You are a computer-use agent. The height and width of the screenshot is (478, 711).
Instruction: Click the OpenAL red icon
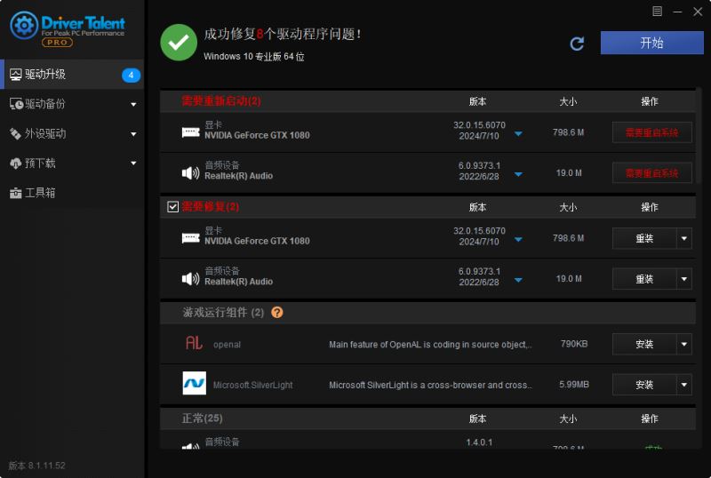[194, 342]
